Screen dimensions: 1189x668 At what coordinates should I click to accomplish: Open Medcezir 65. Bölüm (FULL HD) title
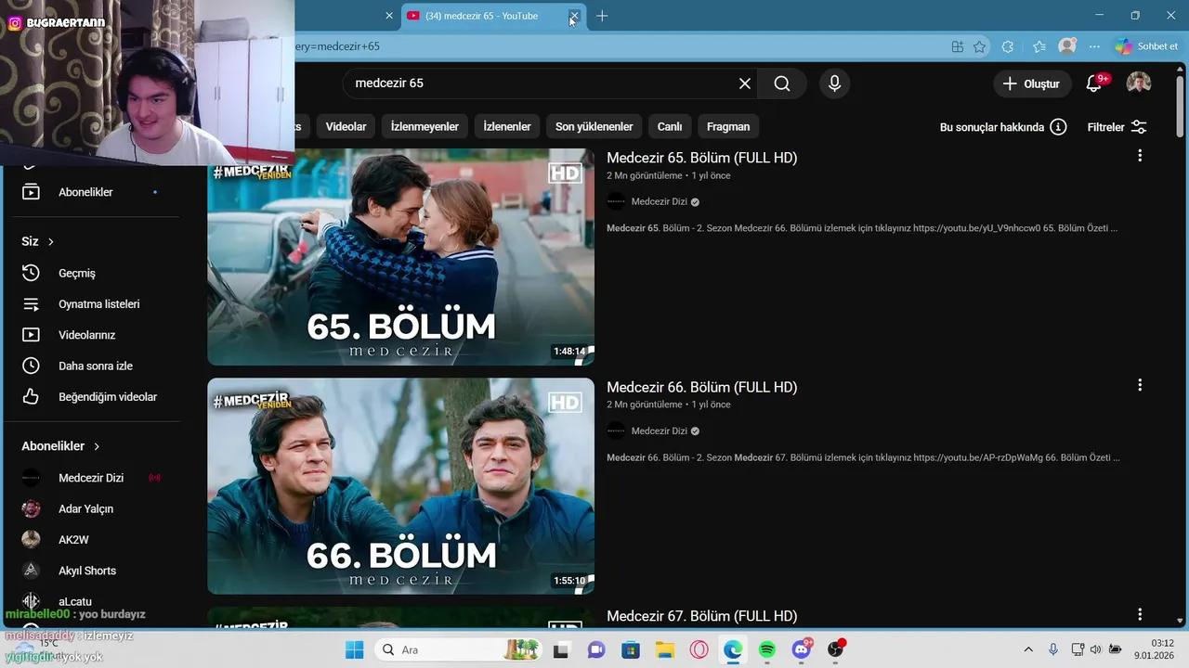click(x=702, y=158)
